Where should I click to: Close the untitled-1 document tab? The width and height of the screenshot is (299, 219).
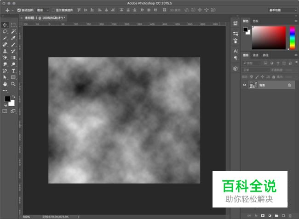pyautogui.click(x=21, y=18)
